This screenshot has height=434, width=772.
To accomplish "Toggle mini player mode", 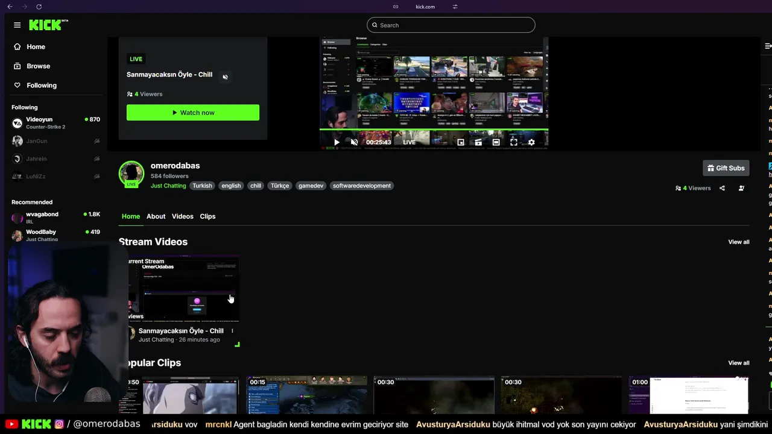I will click(461, 142).
